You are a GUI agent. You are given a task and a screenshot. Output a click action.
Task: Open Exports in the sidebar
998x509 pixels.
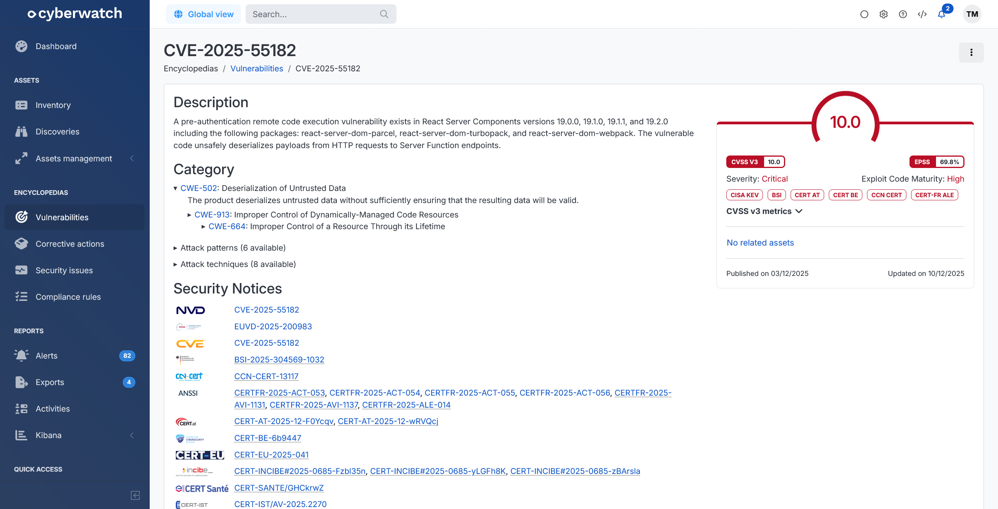(x=75, y=382)
